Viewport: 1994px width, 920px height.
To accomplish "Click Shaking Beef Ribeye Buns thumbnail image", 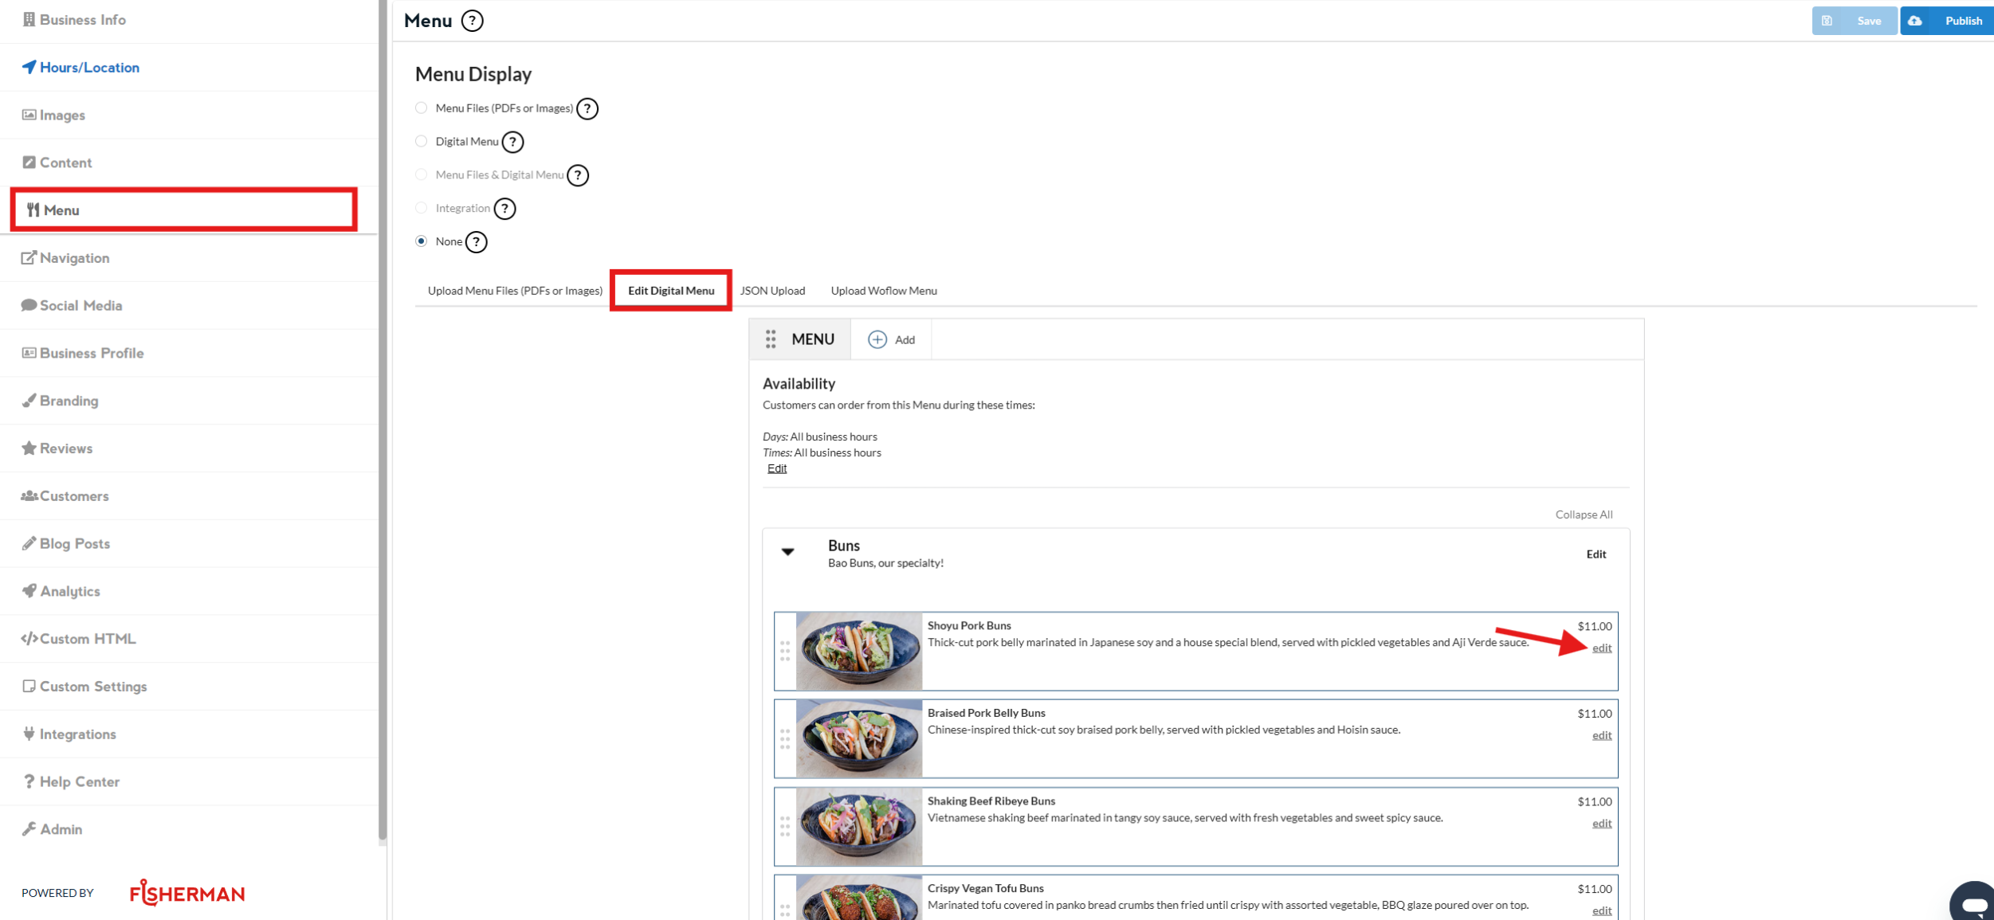I will (858, 826).
